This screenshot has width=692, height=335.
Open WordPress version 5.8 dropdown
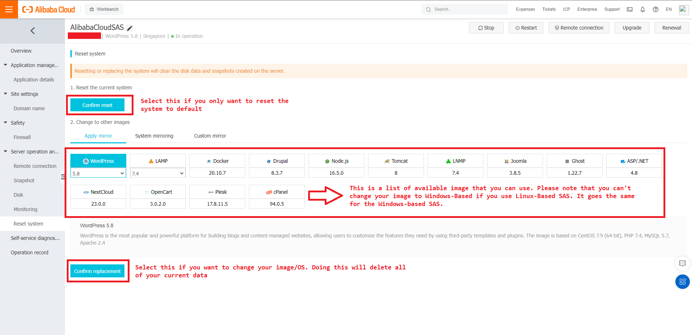(x=98, y=173)
